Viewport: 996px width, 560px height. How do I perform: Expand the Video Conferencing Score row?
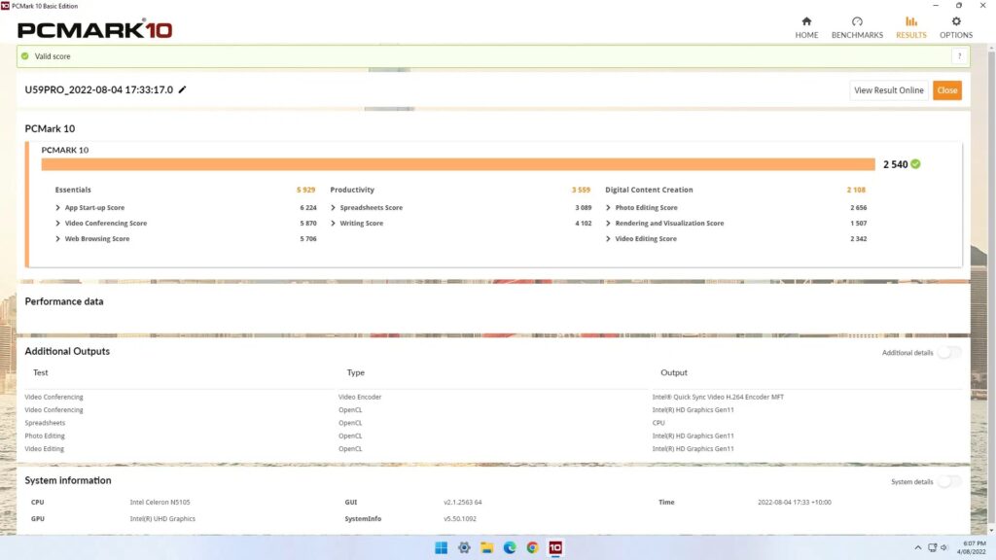click(x=58, y=224)
